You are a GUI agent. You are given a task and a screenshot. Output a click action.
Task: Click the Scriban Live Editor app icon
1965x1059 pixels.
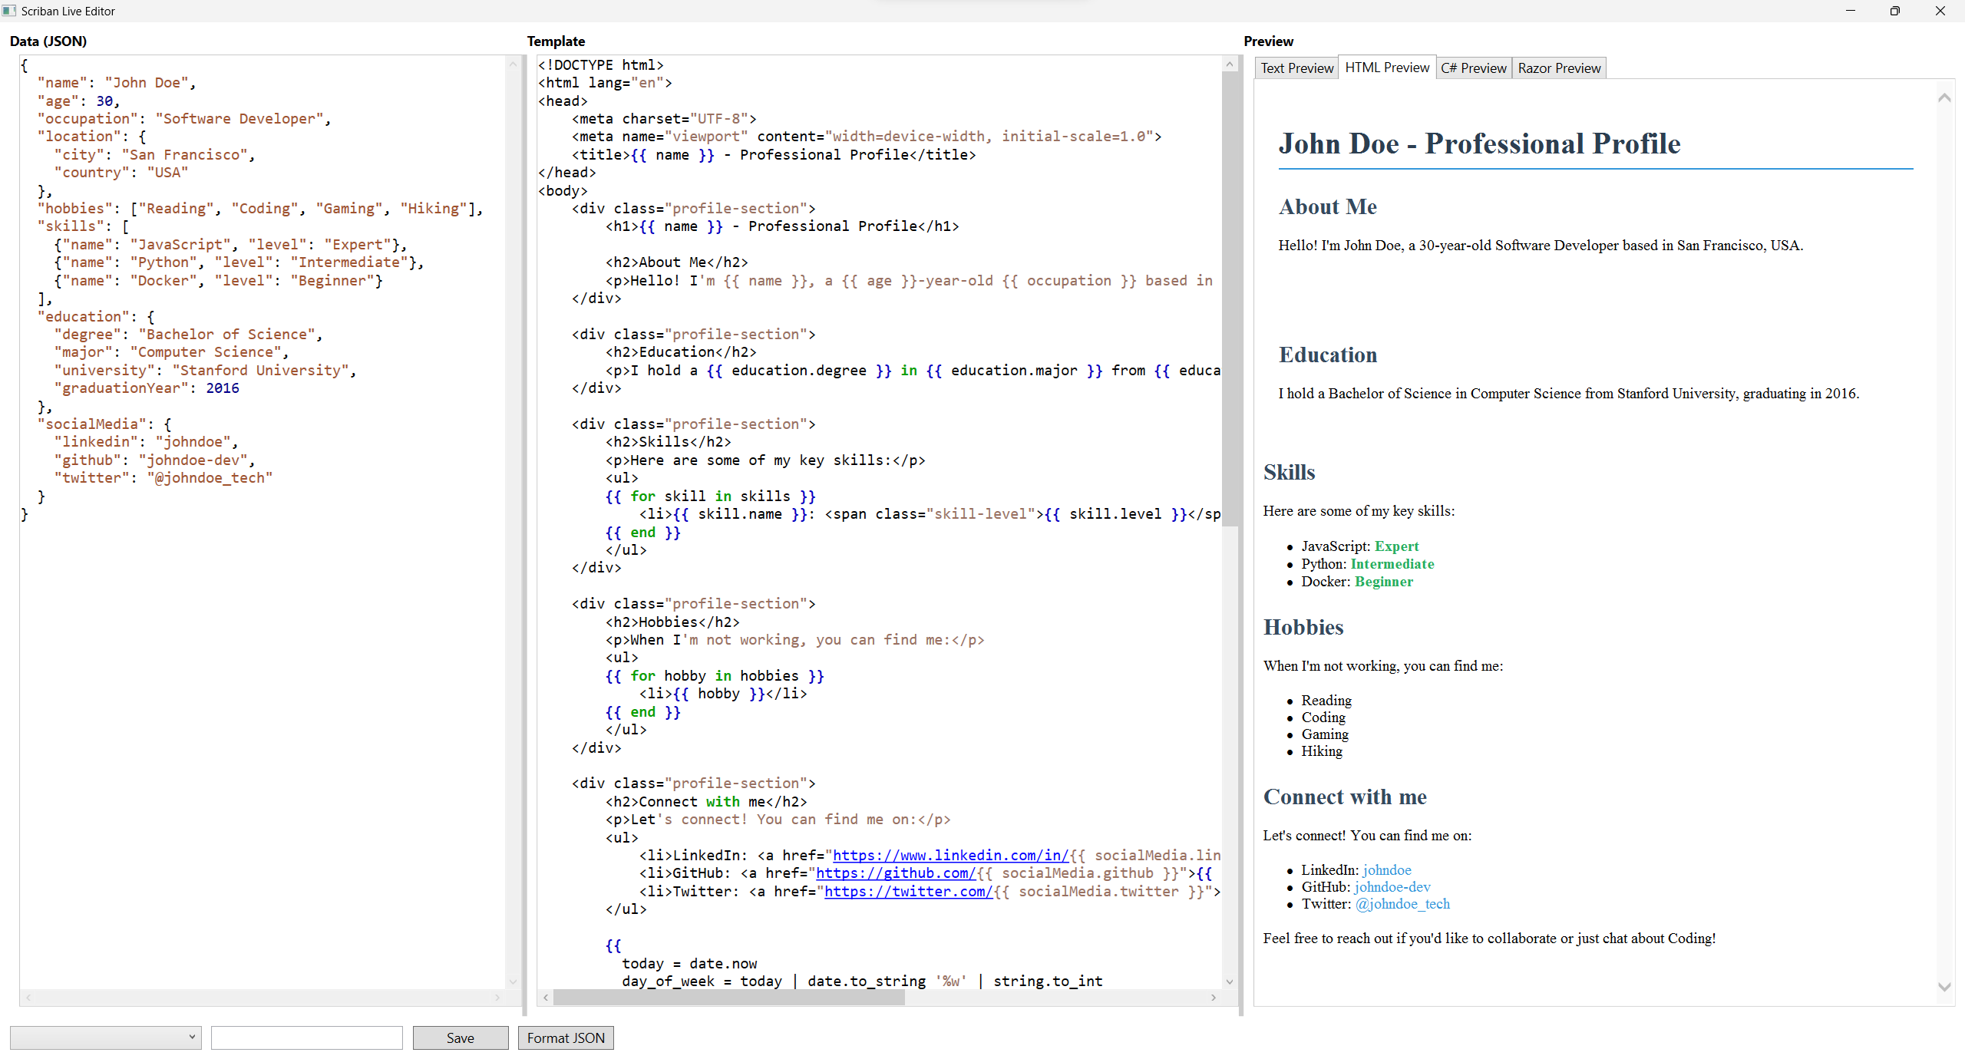point(9,11)
